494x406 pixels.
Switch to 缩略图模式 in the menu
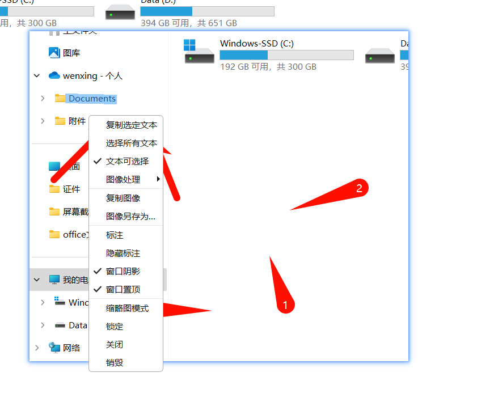tap(127, 308)
